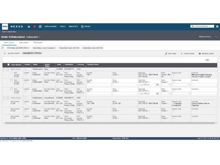The width and height of the screenshot is (220, 165).
Task: Open the task clipboard icon in header
Action: pyautogui.click(x=40, y=26)
